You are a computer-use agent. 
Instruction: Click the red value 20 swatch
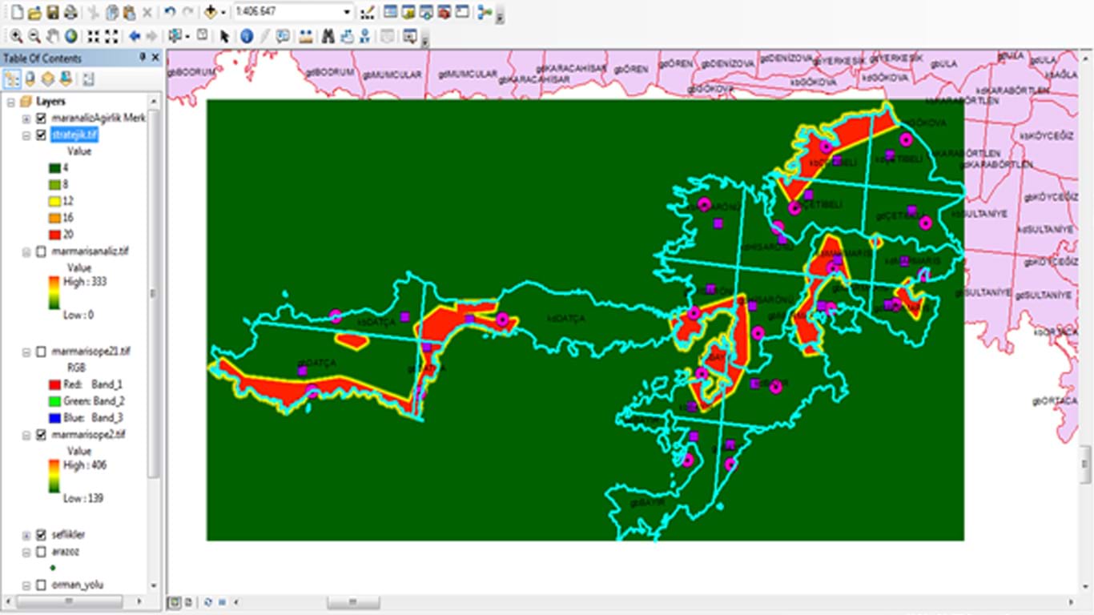pyautogui.click(x=55, y=235)
